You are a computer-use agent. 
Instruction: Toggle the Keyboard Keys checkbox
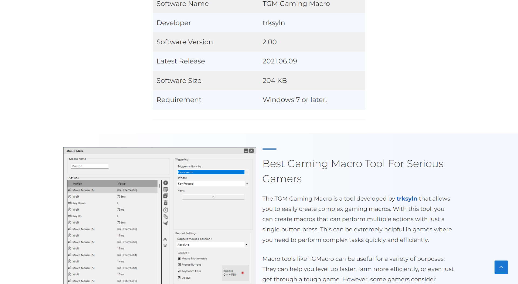(x=179, y=271)
